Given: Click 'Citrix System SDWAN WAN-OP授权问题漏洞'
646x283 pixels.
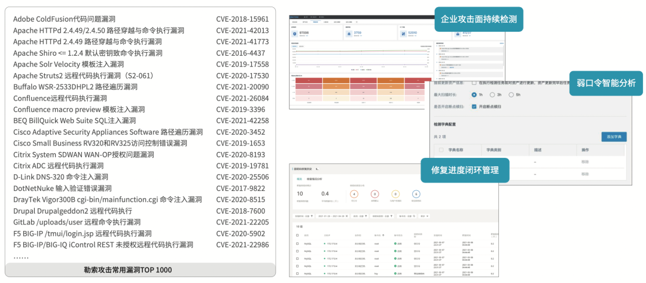Looking at the screenshot, I should point(83,155).
